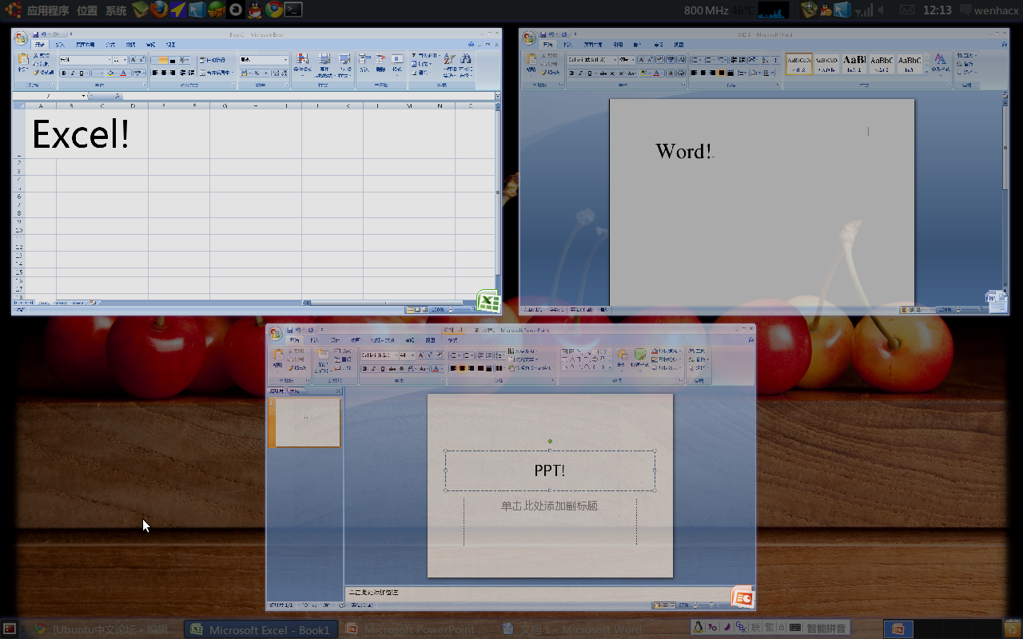Screen dimensions: 1023x639
Task: Open the number format dropdown in Excel
Action: (x=285, y=60)
